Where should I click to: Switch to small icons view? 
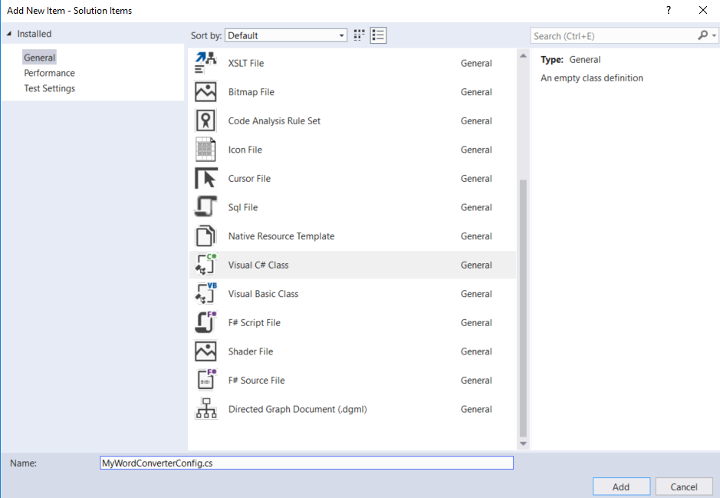click(359, 35)
